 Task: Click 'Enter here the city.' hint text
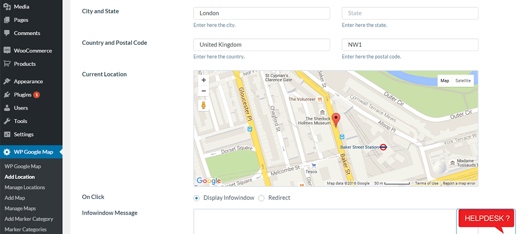(x=215, y=25)
